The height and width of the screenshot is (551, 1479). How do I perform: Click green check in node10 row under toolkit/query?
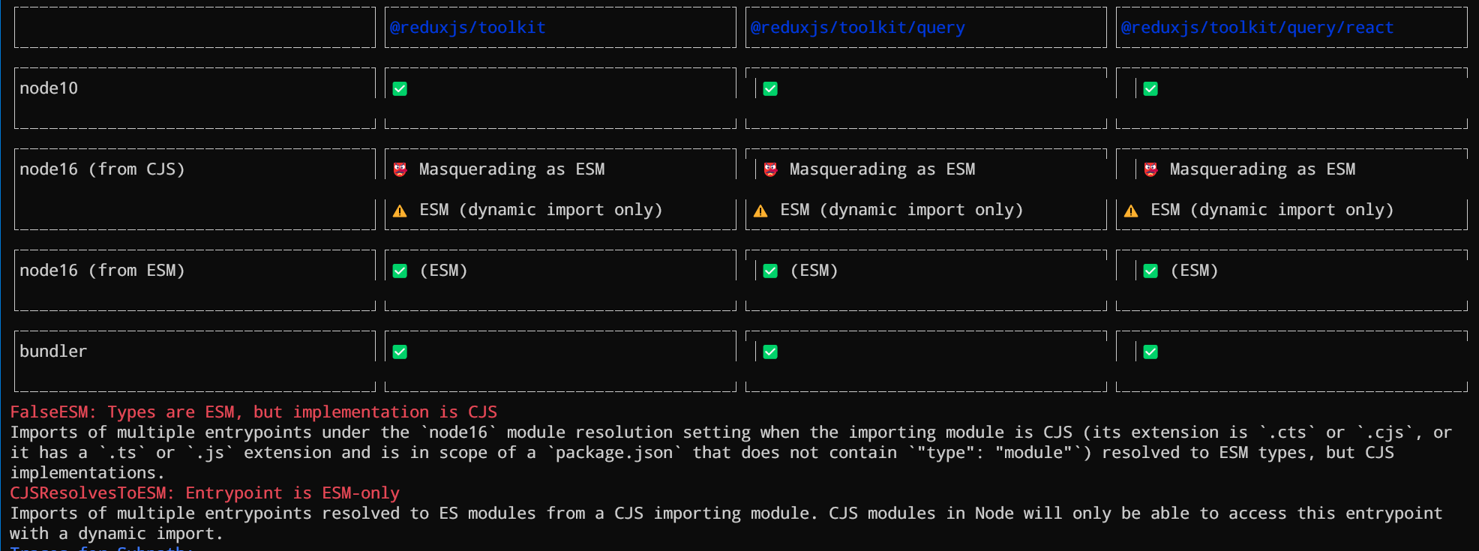tap(770, 88)
